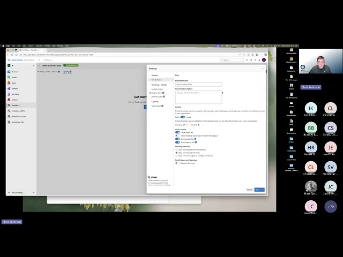Click the info icon next to Show Kanban Tab
This screenshot has width=343, height=257.
[x=195, y=139]
